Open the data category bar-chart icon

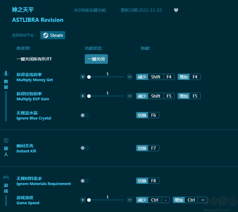point(6,73)
